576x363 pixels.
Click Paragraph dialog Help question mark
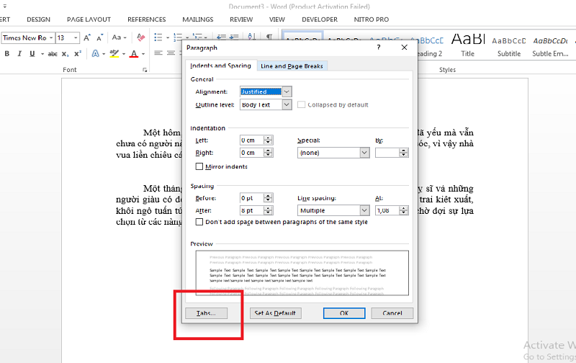point(379,48)
